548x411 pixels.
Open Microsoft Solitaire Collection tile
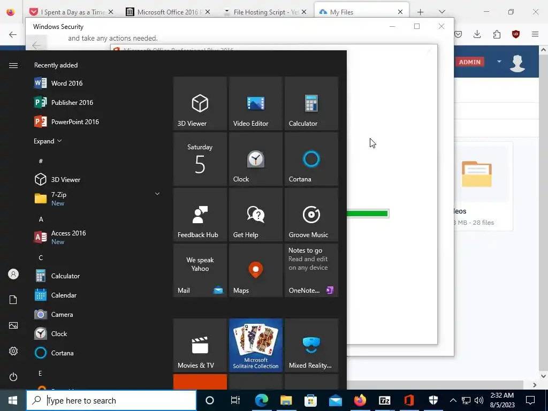255,345
